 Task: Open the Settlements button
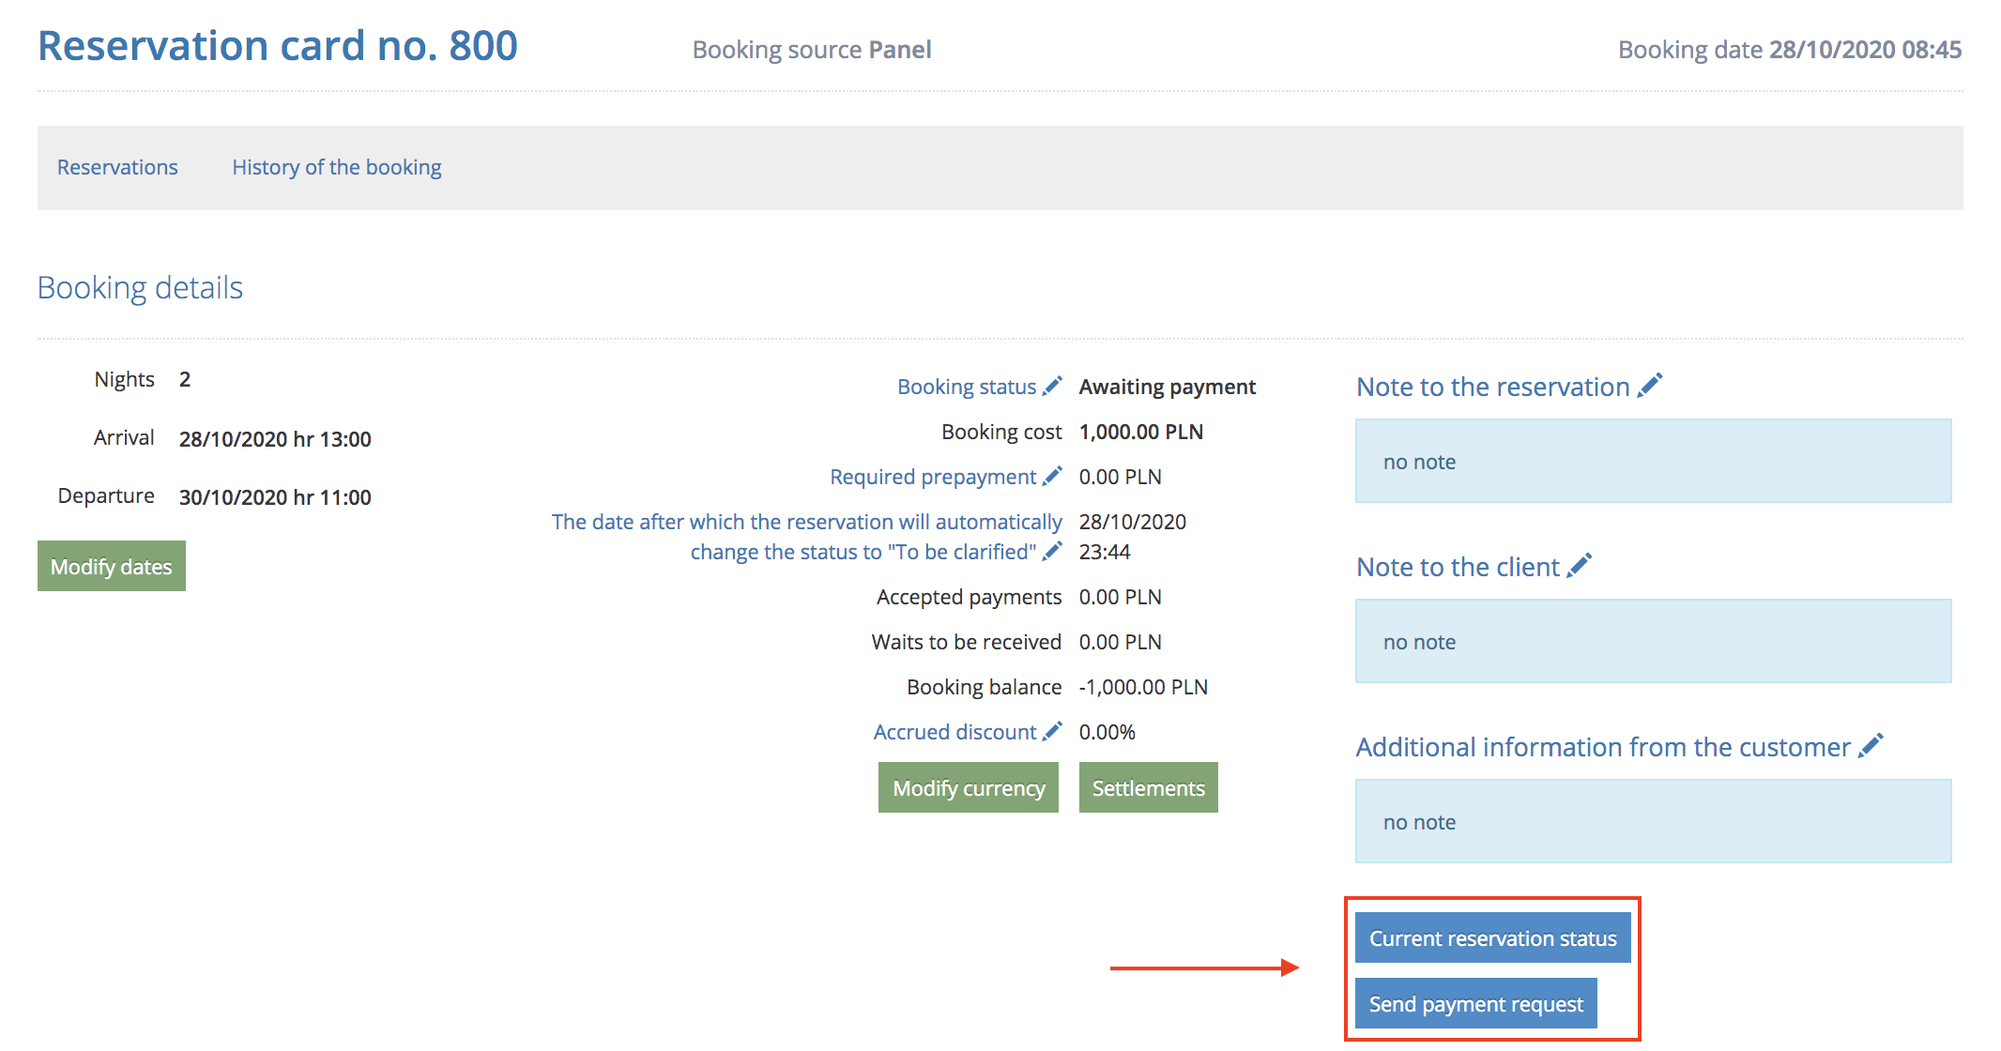tap(1148, 787)
